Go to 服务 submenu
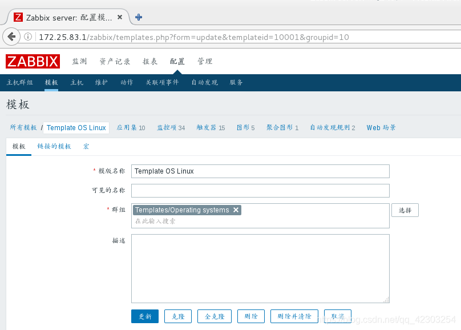Image resolution: width=461 pixels, height=330 pixels. 236,83
